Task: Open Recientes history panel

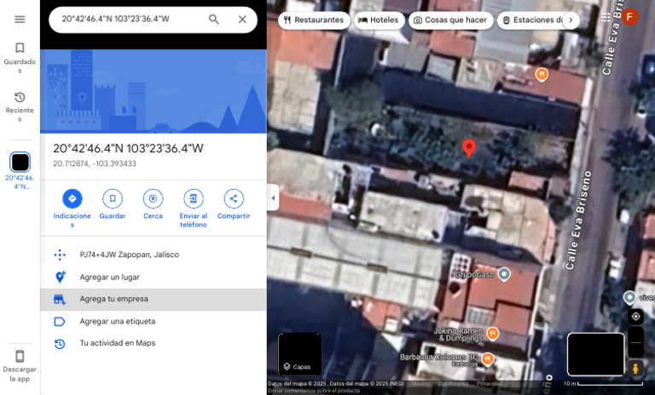Action: [x=20, y=106]
